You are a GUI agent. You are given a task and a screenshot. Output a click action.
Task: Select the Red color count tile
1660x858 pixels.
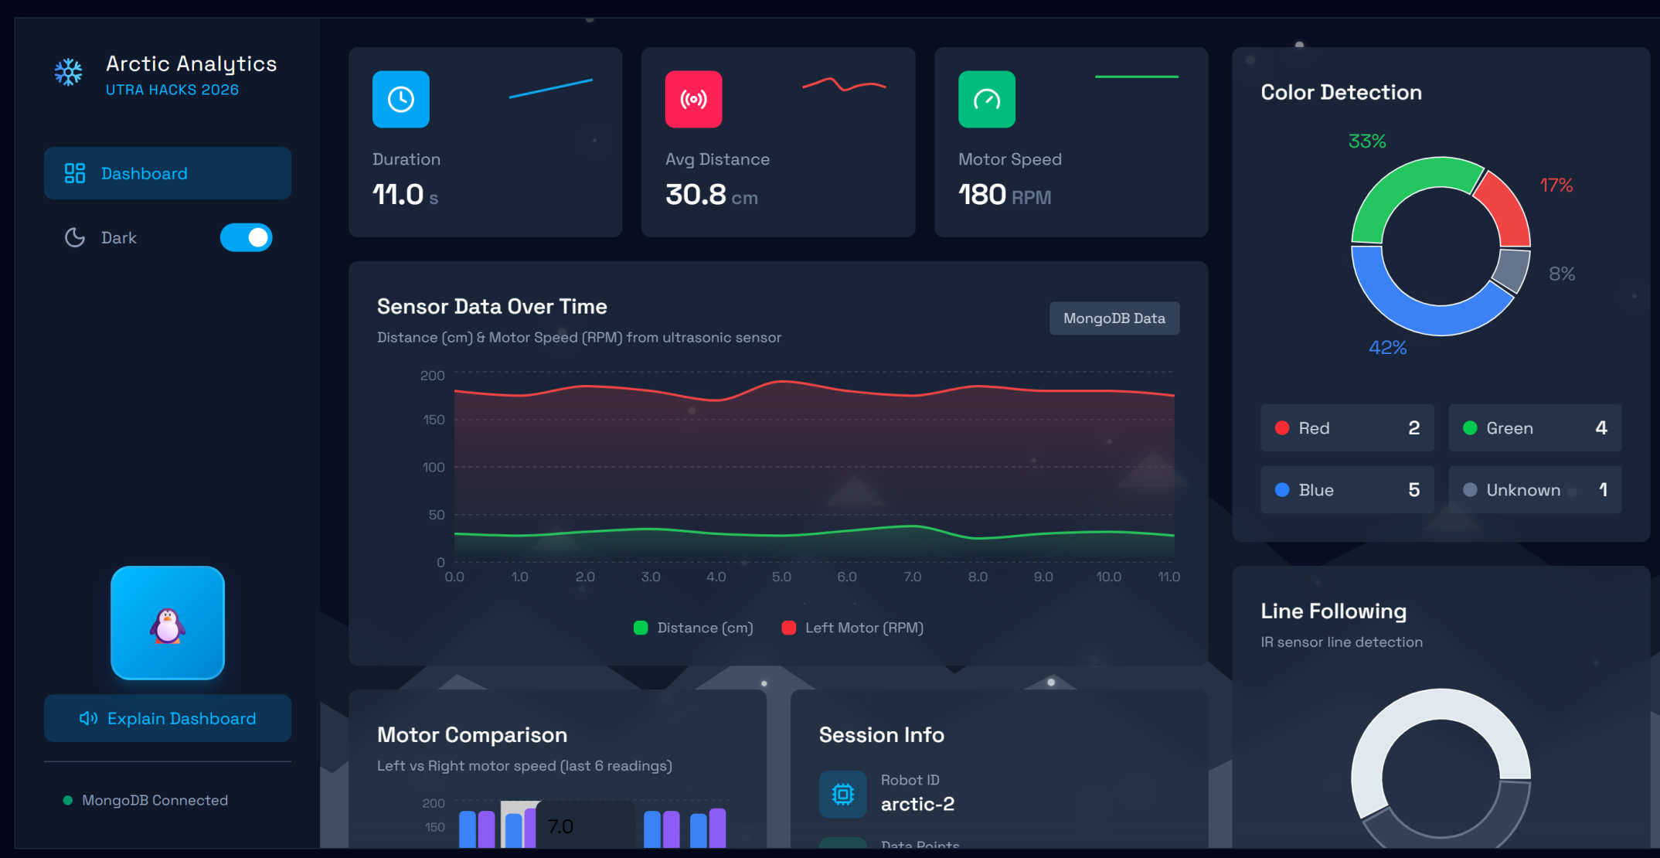pyautogui.click(x=1346, y=427)
